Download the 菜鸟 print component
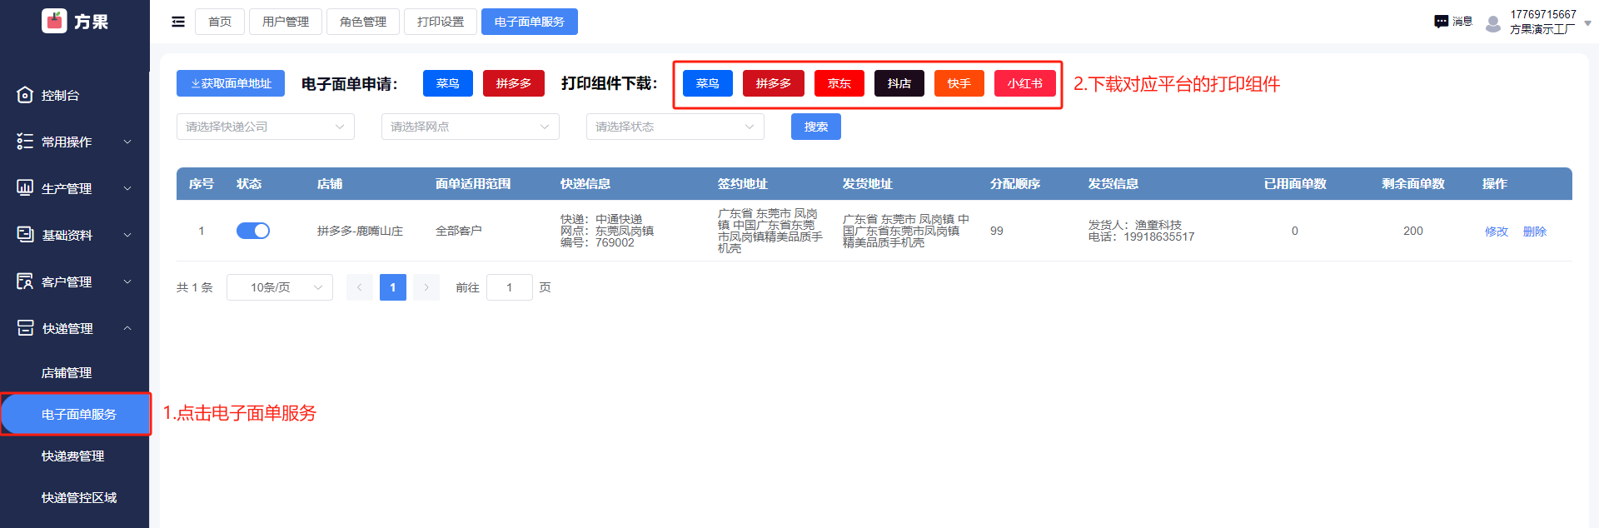 (x=708, y=83)
